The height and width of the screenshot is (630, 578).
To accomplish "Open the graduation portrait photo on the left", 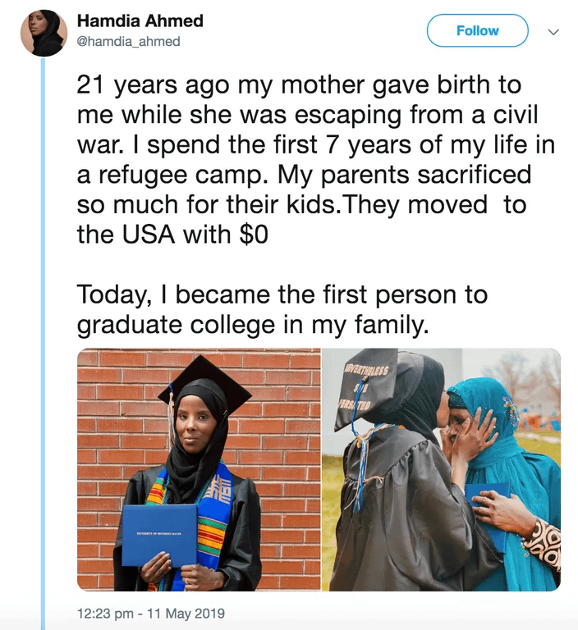I will click(199, 469).
